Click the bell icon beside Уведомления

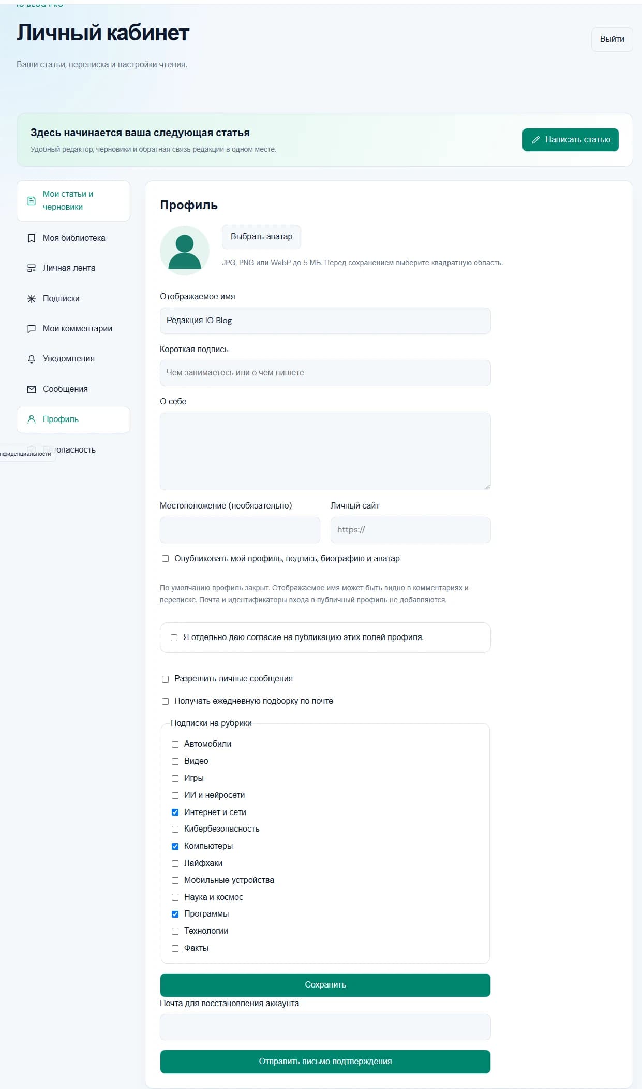pos(32,359)
